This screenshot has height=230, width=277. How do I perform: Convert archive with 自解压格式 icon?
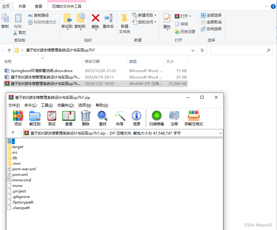tap(194, 118)
